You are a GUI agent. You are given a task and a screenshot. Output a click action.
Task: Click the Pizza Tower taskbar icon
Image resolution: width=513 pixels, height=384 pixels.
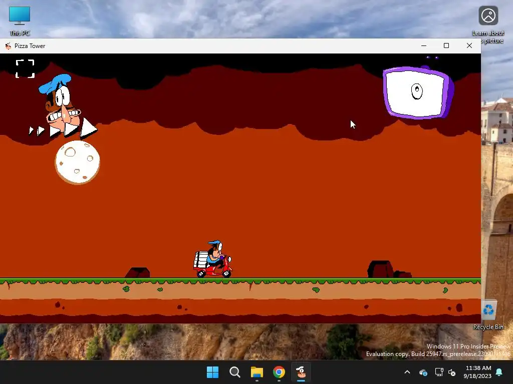tap(301, 372)
